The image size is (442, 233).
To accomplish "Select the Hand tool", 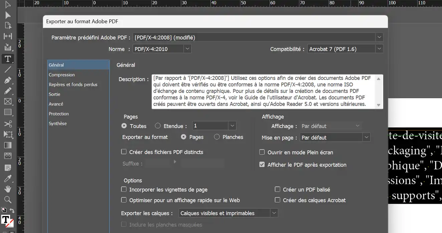I will point(8,189).
